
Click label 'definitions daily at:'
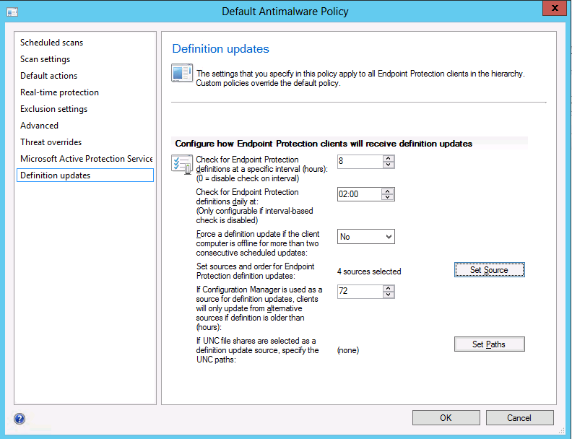tap(227, 201)
